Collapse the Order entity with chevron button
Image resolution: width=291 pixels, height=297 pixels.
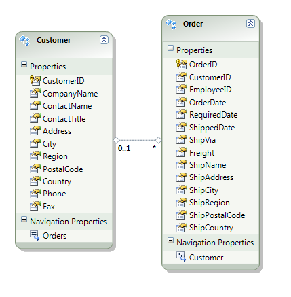coord(250,24)
